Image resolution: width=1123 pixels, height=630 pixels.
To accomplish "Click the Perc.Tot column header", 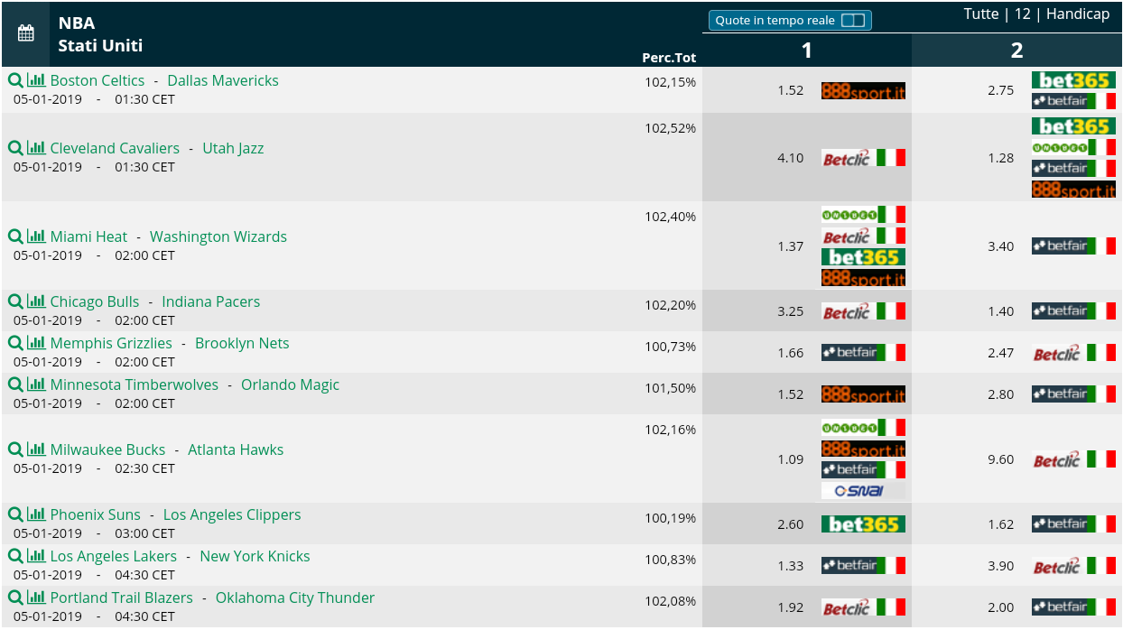I will click(x=669, y=58).
